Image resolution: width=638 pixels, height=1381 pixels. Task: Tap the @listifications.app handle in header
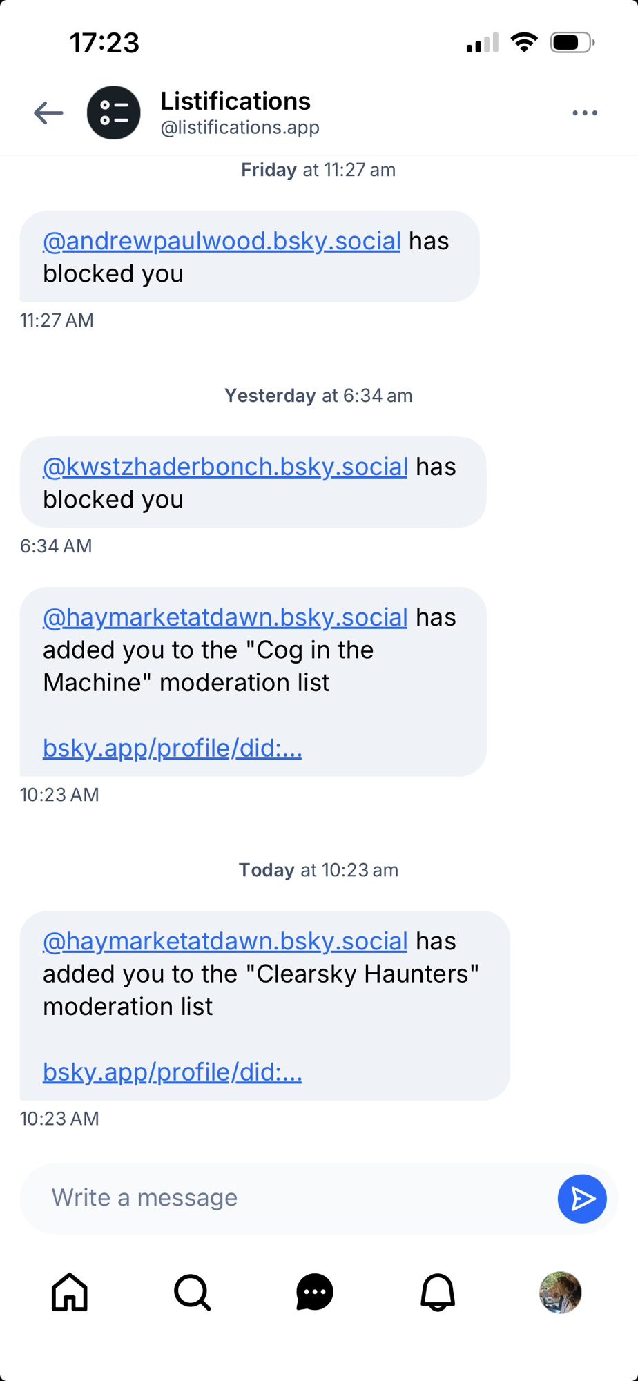point(240,128)
